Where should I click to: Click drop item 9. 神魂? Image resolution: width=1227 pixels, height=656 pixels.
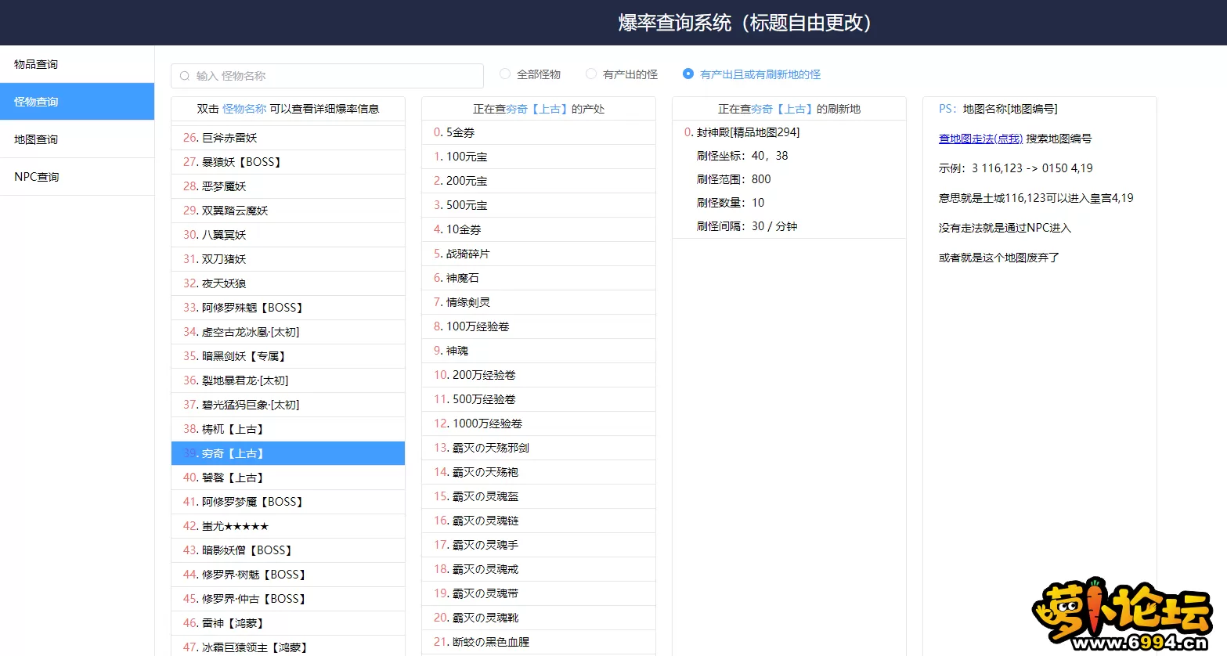pyautogui.click(x=539, y=351)
